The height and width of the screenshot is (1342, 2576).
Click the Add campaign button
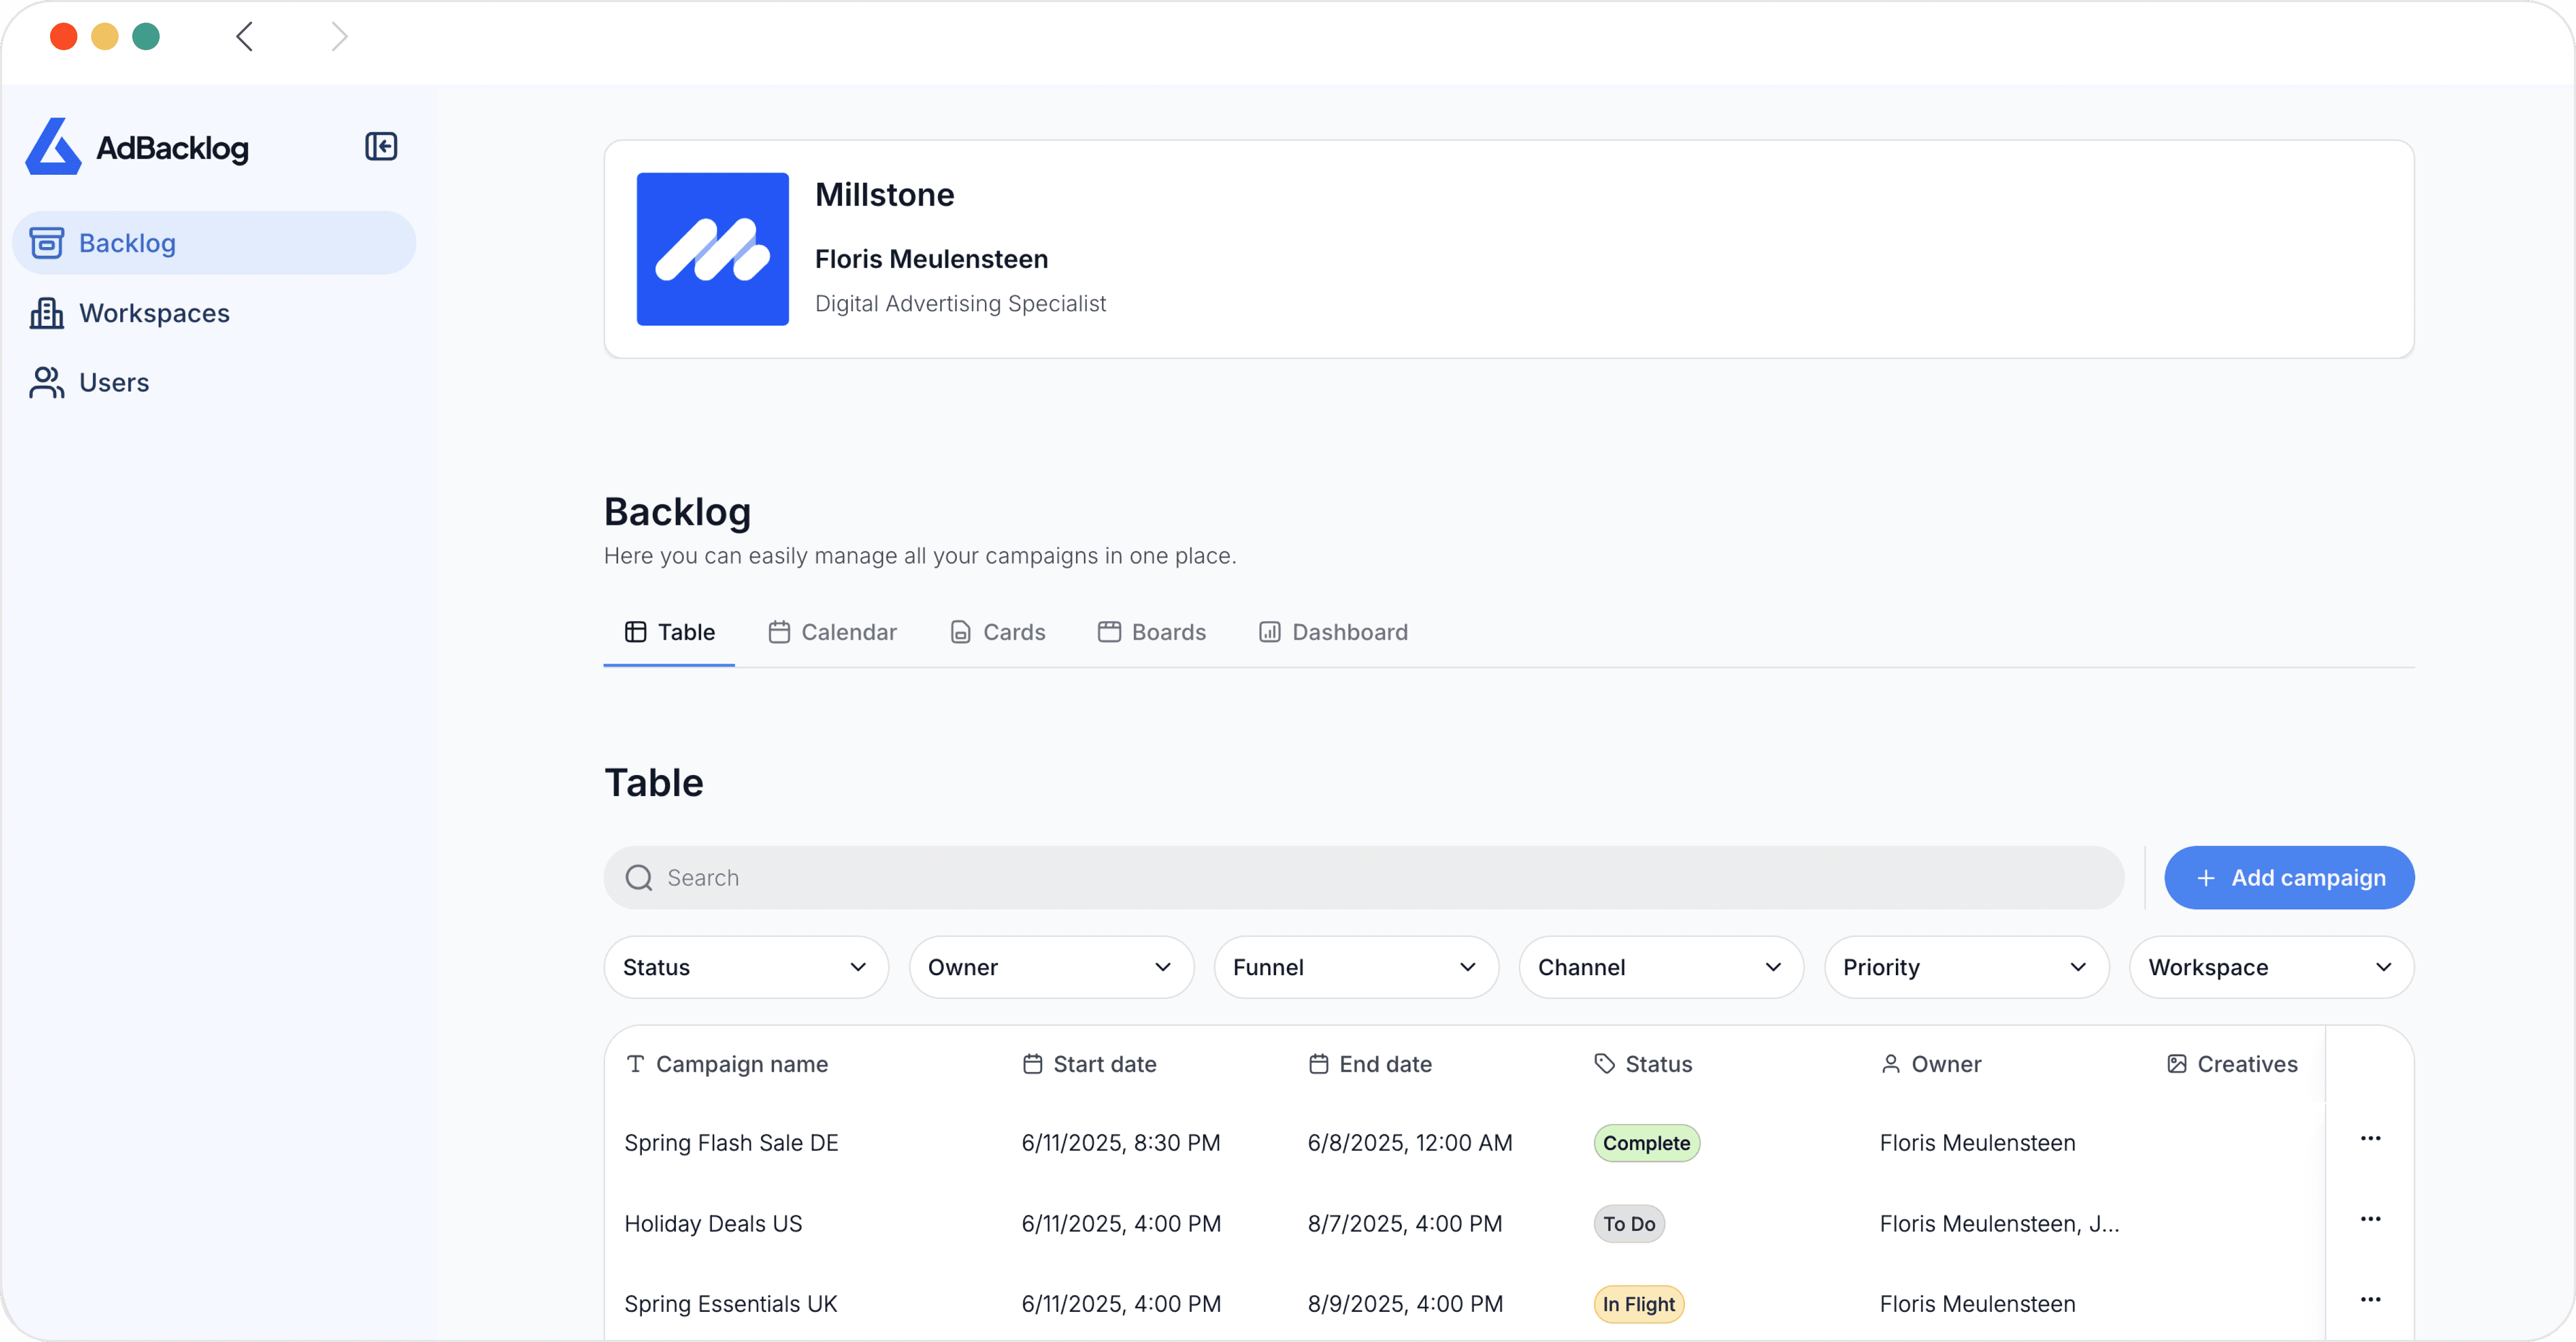point(2289,877)
